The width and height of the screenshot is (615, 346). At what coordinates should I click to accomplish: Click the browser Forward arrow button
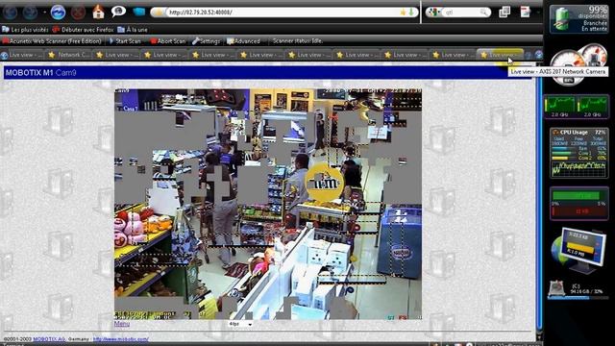click(30, 12)
